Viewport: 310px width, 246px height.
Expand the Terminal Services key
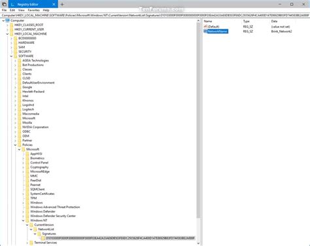[x=27, y=243]
